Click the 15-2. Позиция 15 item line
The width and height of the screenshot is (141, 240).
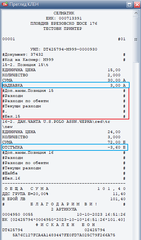pos(25,65)
